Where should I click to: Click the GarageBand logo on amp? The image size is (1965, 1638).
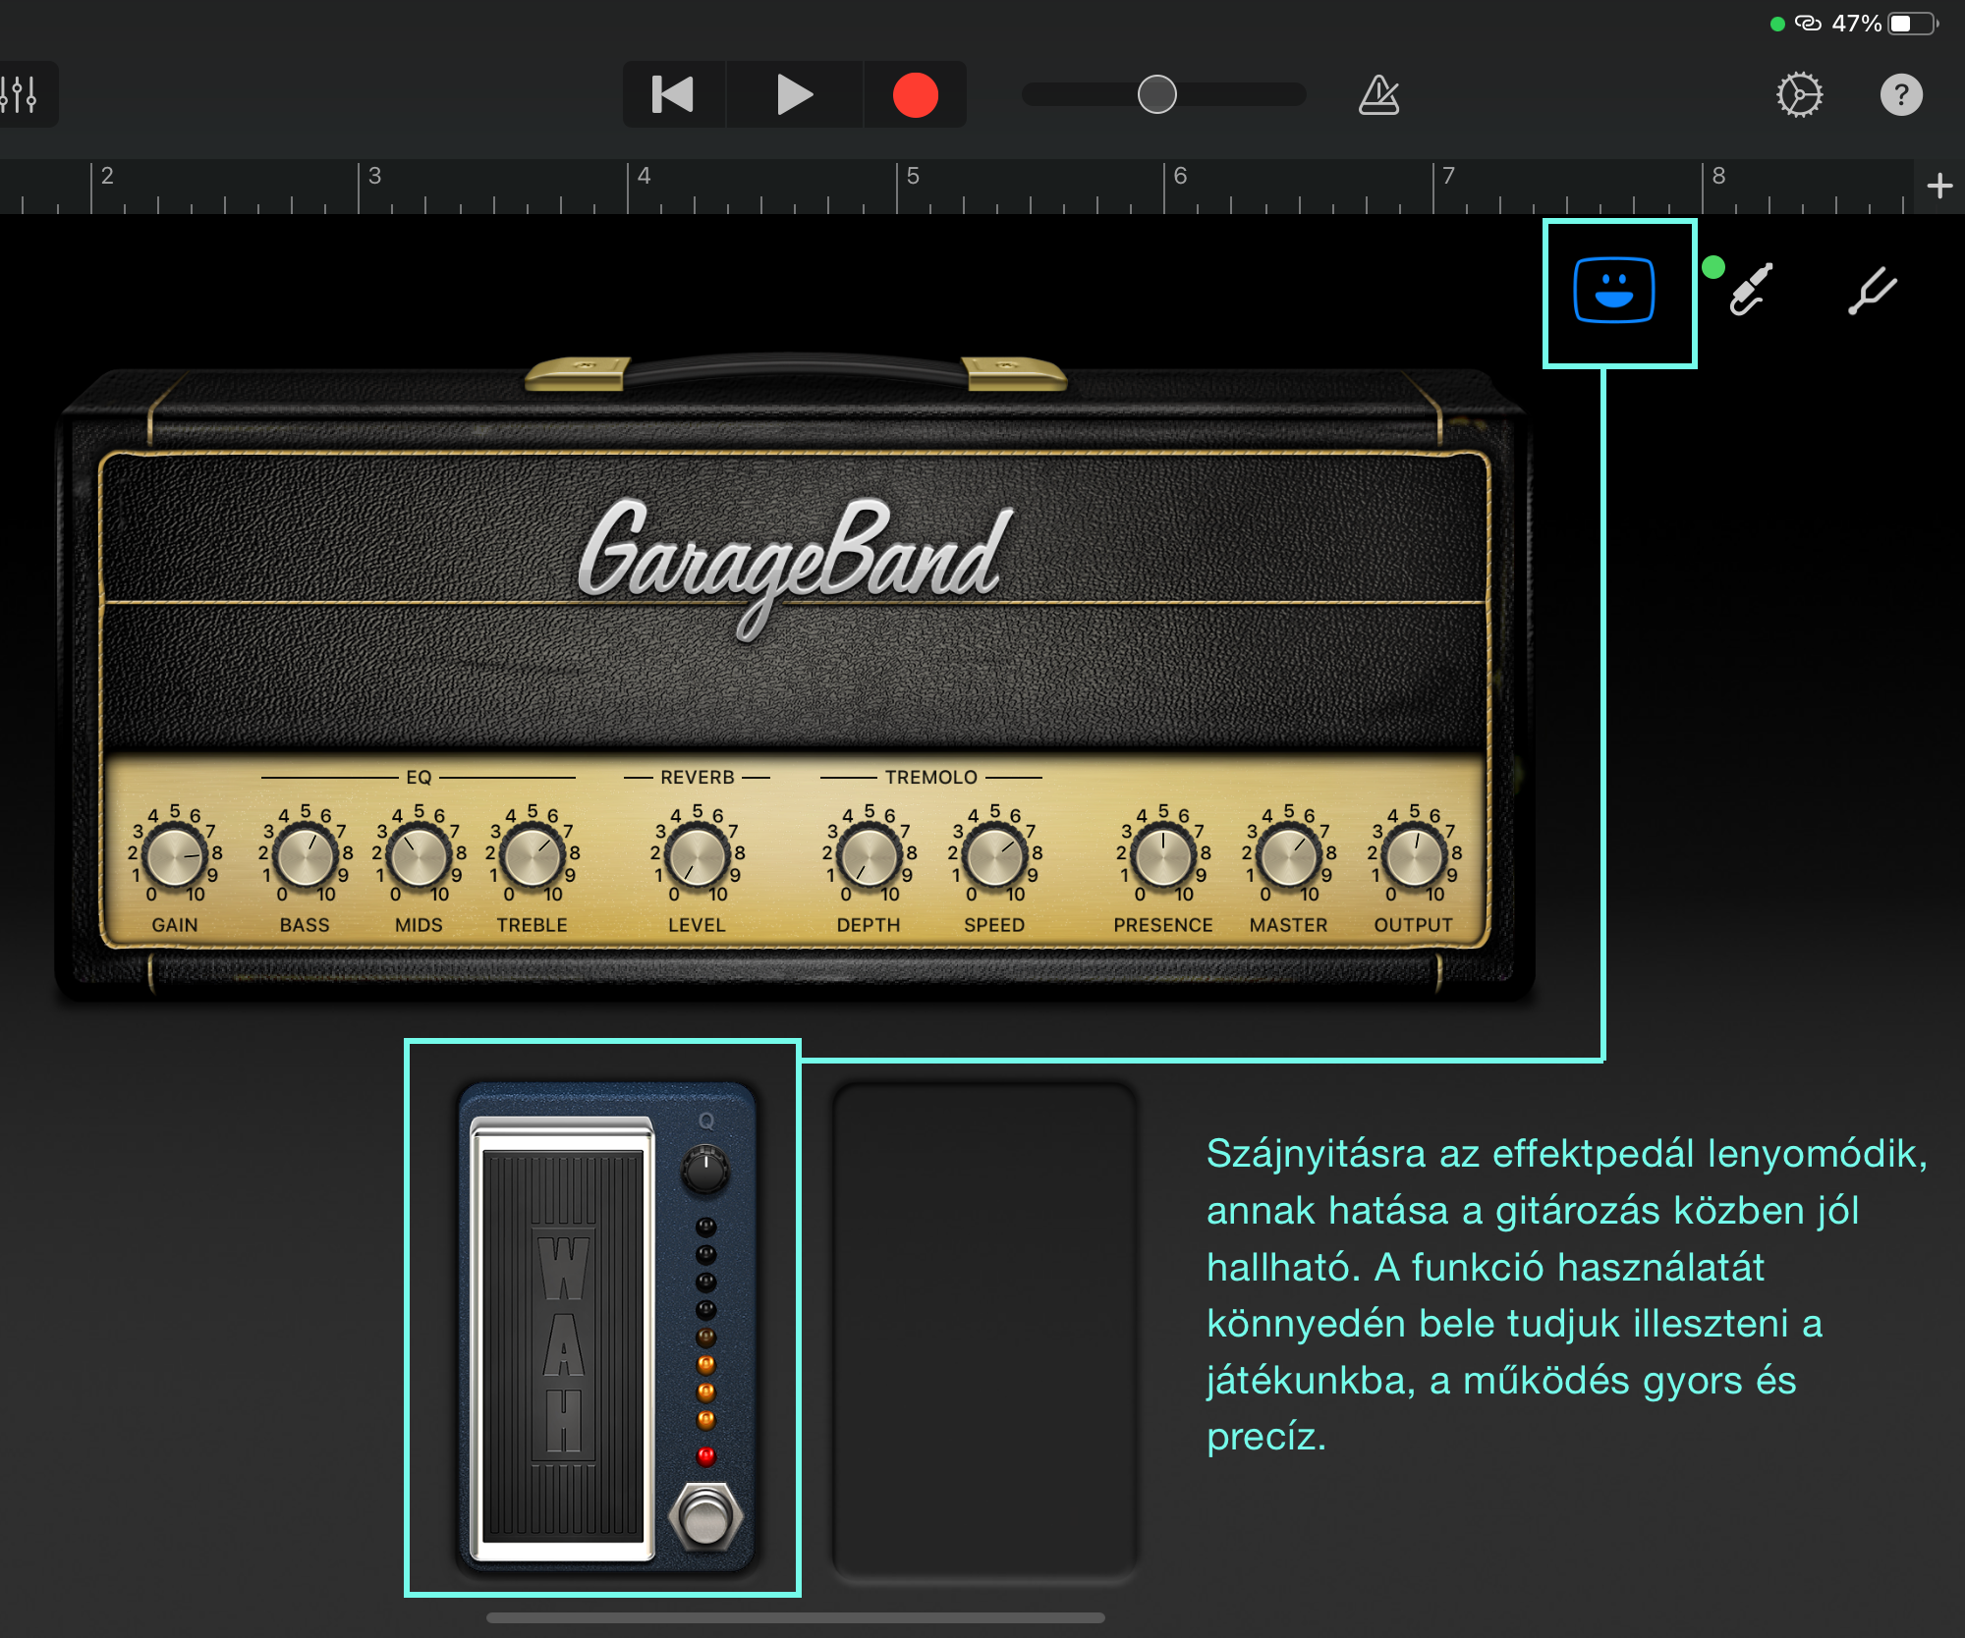click(792, 560)
